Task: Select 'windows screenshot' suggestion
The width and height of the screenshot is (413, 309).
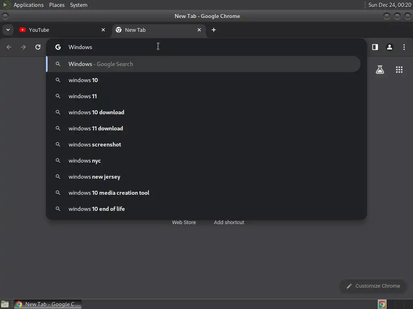Action: pyautogui.click(x=203, y=144)
